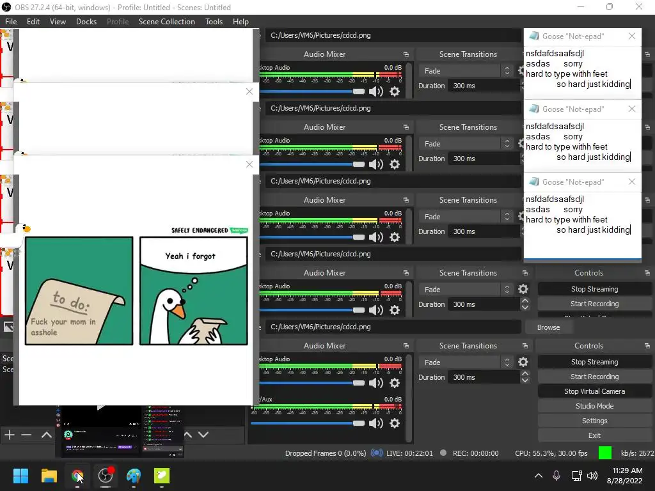Screen dimensions: 655x491
Task: Open transition gear in panel above Browse button
Action: click(523, 289)
